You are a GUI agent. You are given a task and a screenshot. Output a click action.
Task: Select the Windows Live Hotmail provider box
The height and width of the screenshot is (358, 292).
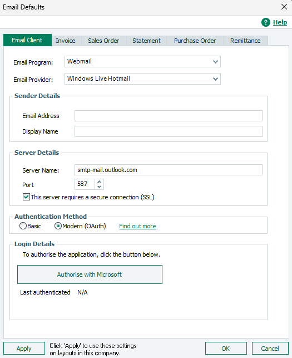pos(142,79)
